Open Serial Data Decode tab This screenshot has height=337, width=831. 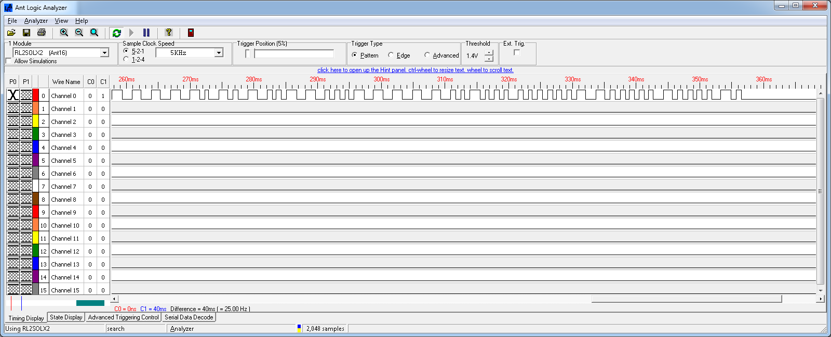[x=189, y=317]
